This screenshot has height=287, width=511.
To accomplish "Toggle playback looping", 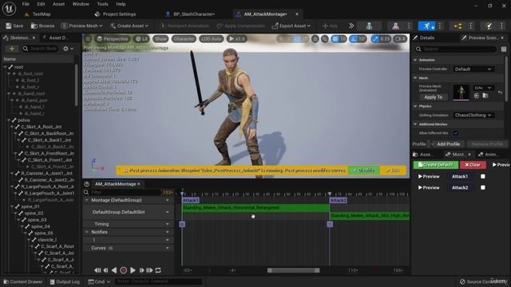I will pyautogui.click(x=158, y=270).
